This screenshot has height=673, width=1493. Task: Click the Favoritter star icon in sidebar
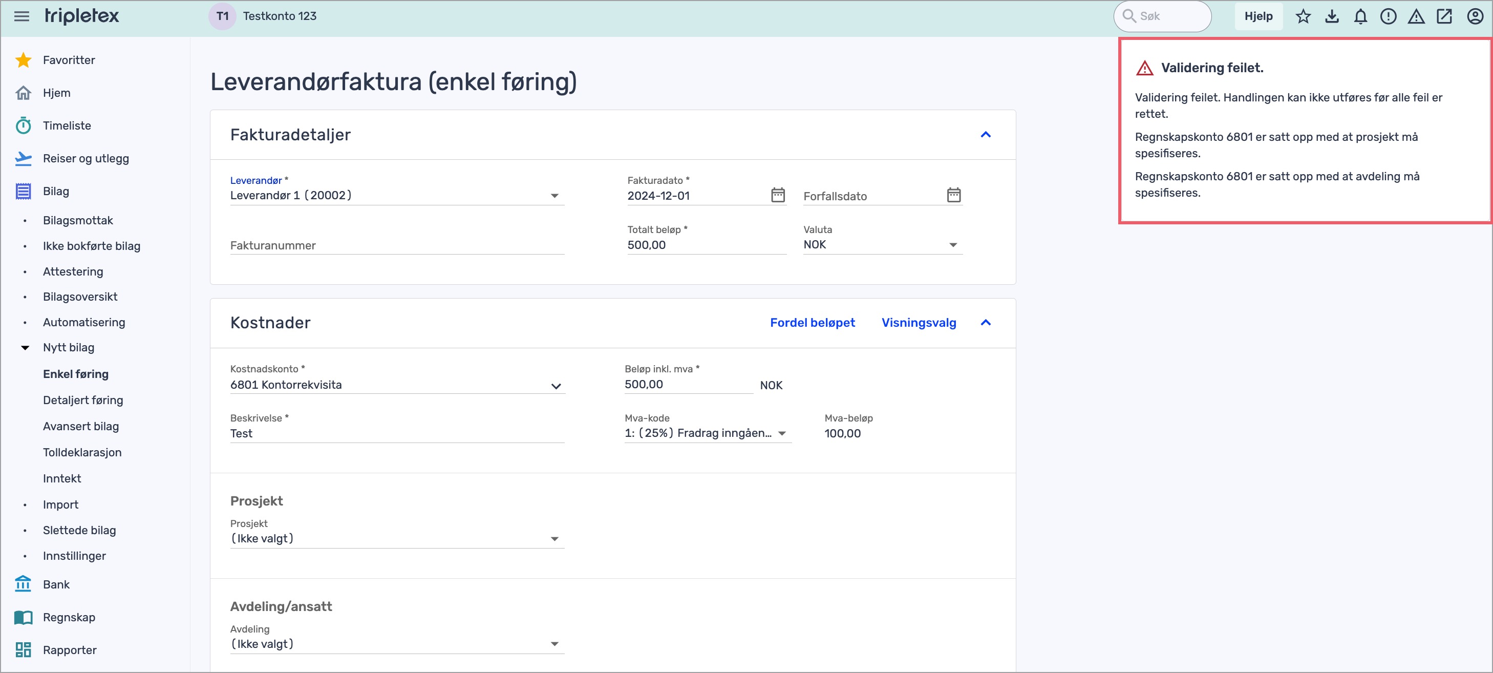click(23, 60)
